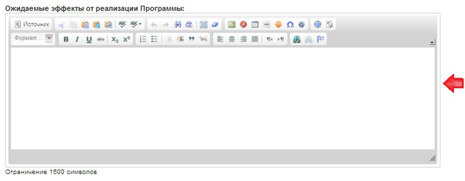Viewport: 465px width, 181px height.
Task: Click the faded Unlink icon
Action: (x=309, y=40)
